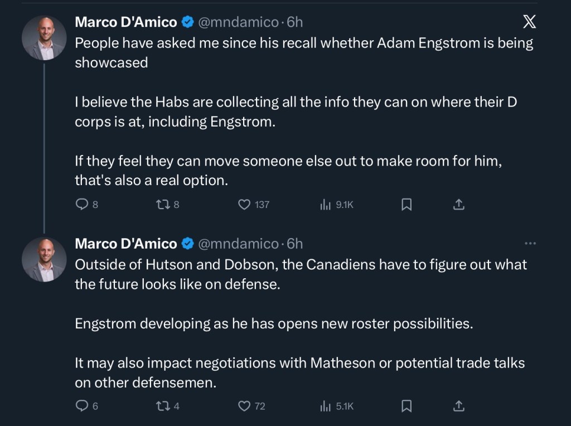Open the 6h timestamp on first tweet

point(295,22)
